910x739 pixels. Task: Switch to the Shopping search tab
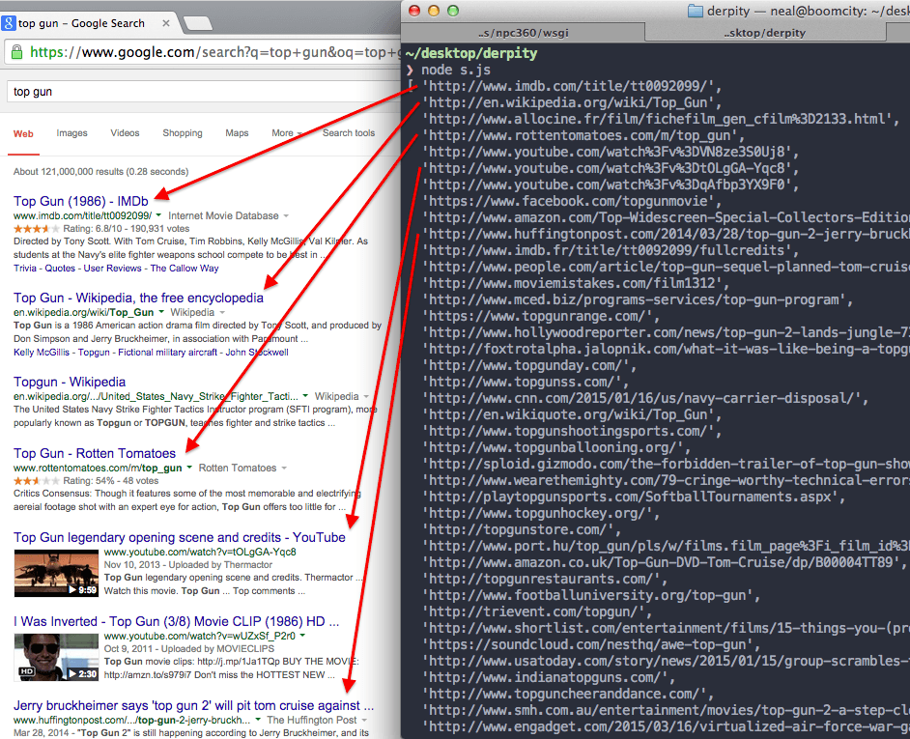pyautogui.click(x=183, y=133)
